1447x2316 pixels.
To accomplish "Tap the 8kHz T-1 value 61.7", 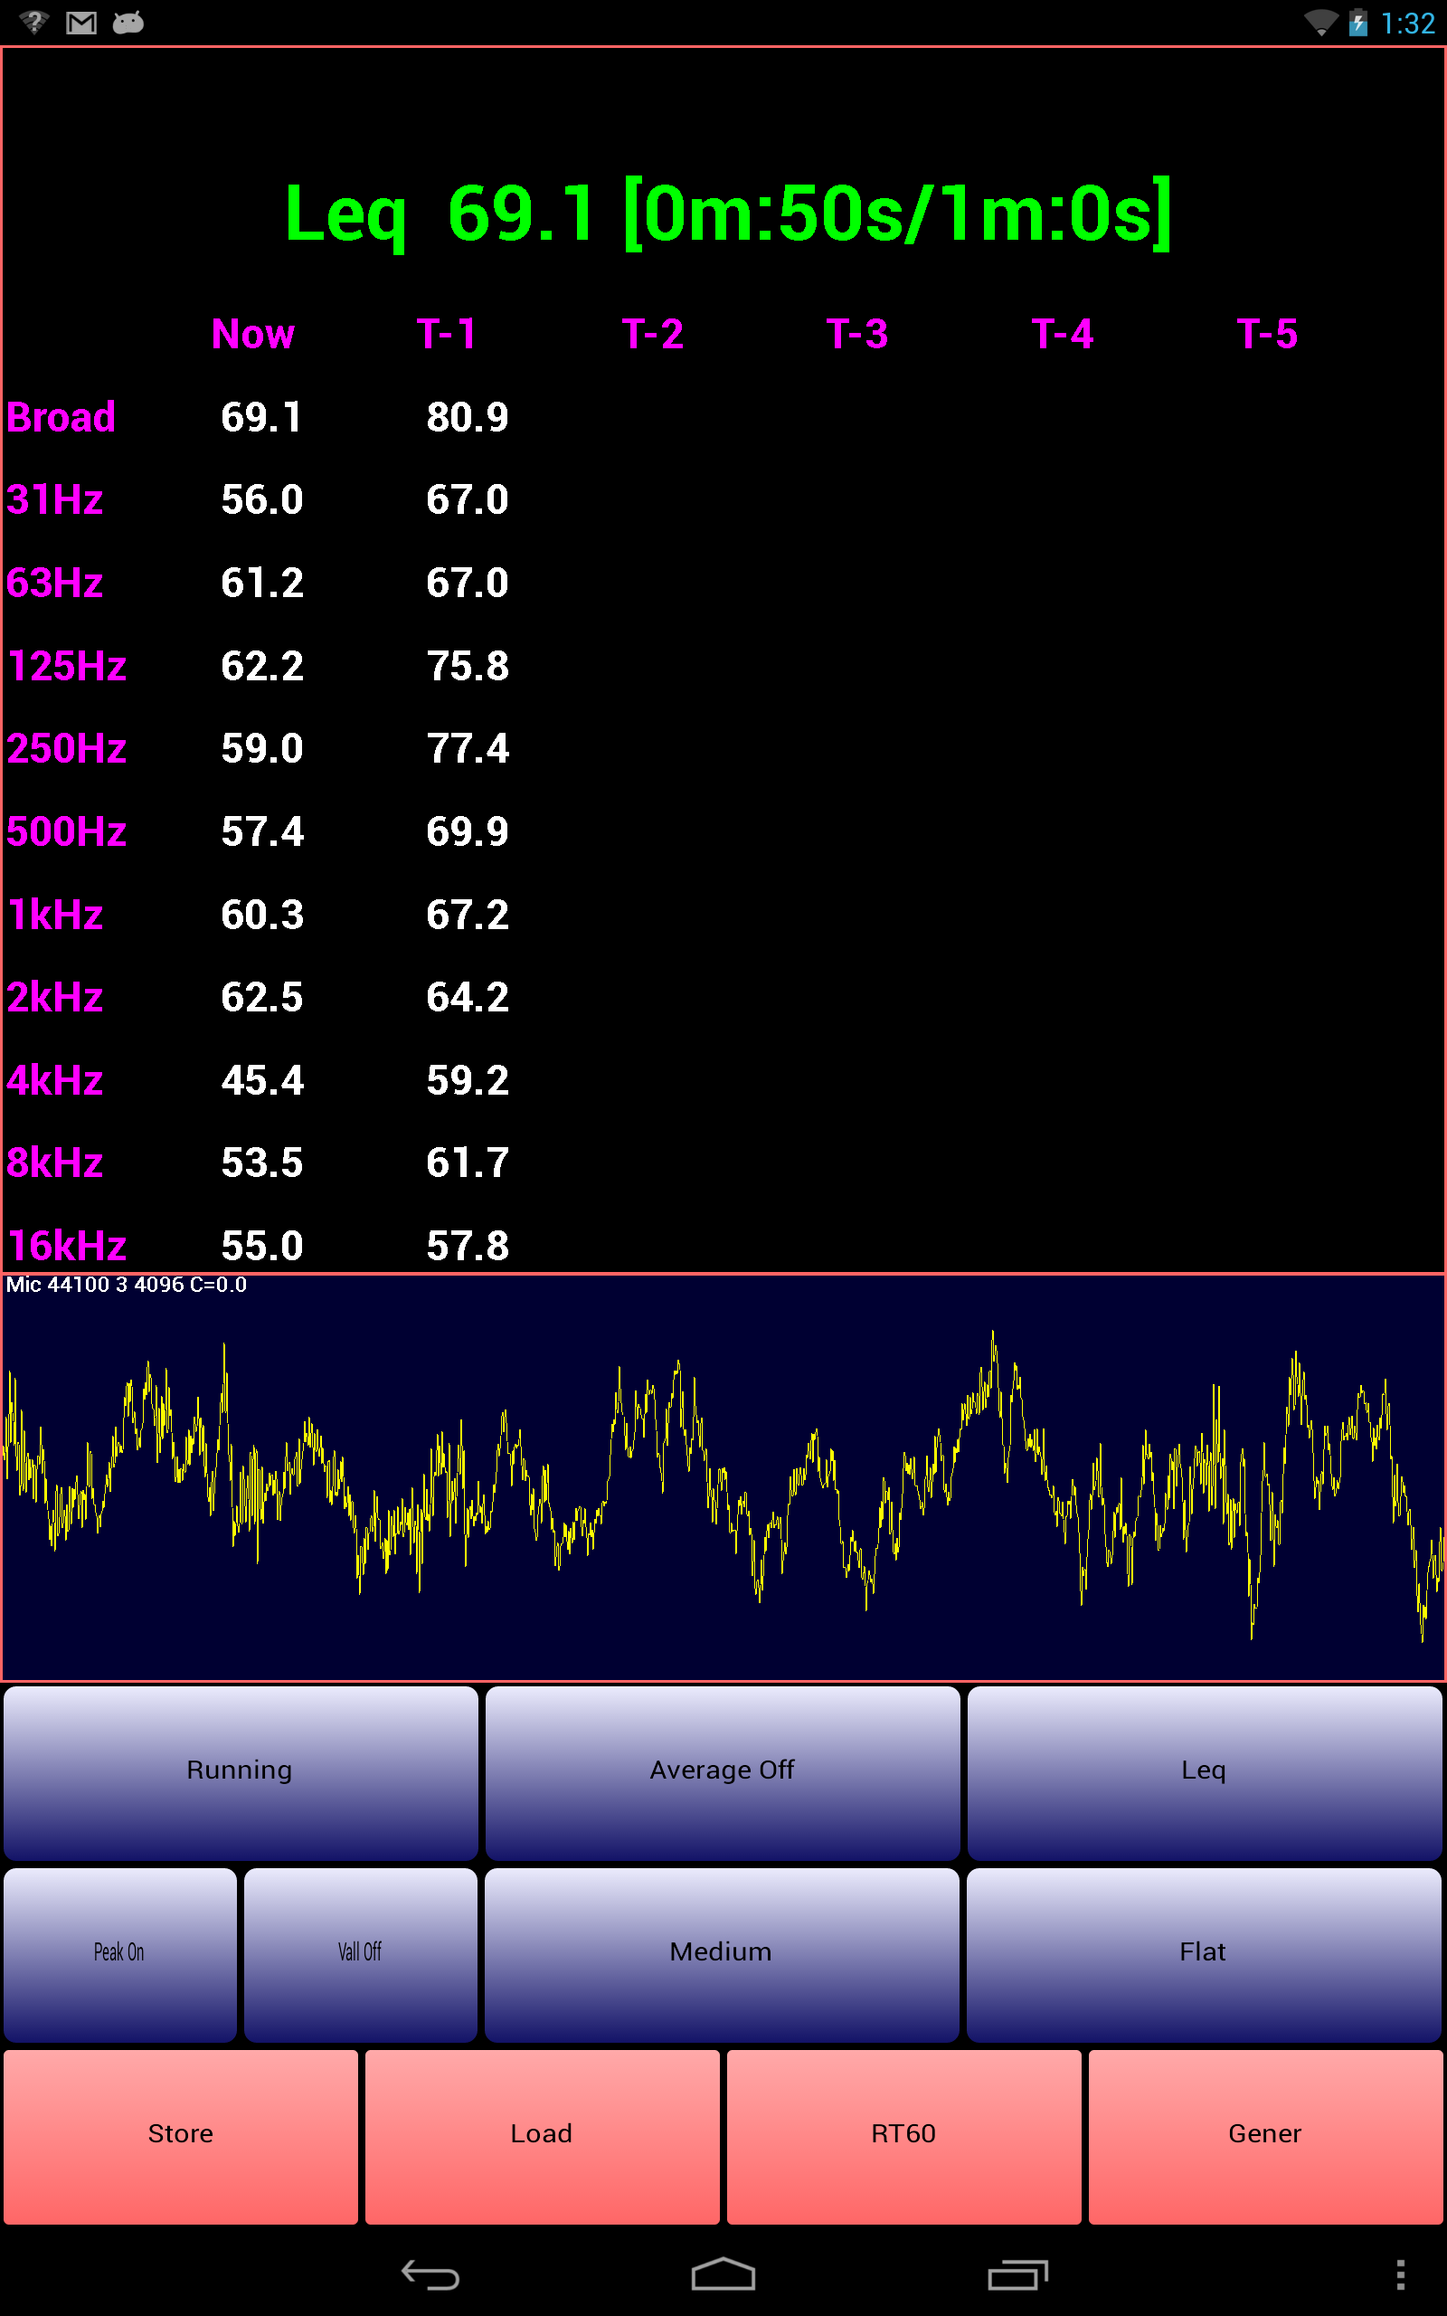I will click(468, 1163).
